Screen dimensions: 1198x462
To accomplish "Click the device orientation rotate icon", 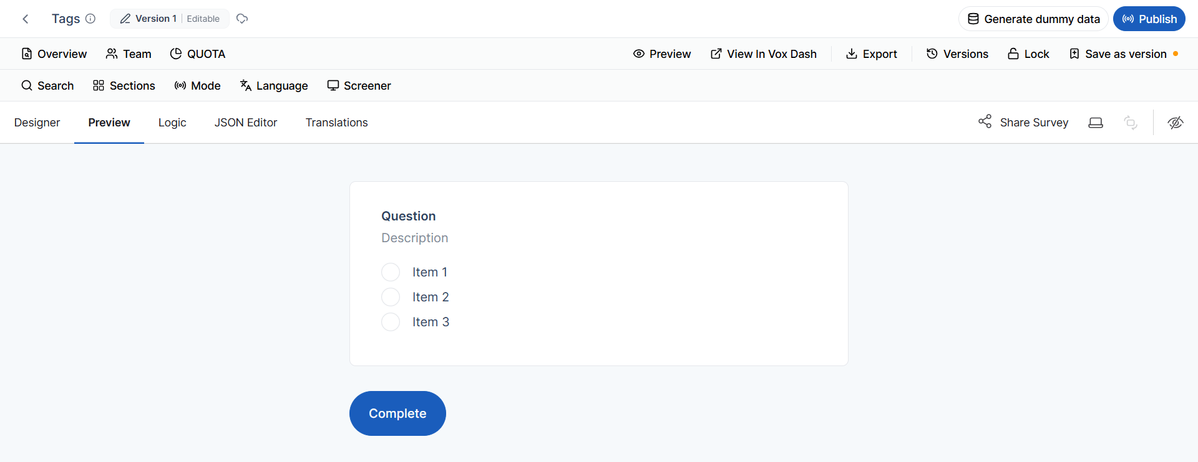I will pyautogui.click(x=1131, y=123).
